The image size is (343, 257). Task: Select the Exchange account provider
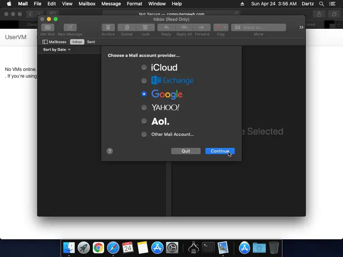144,81
